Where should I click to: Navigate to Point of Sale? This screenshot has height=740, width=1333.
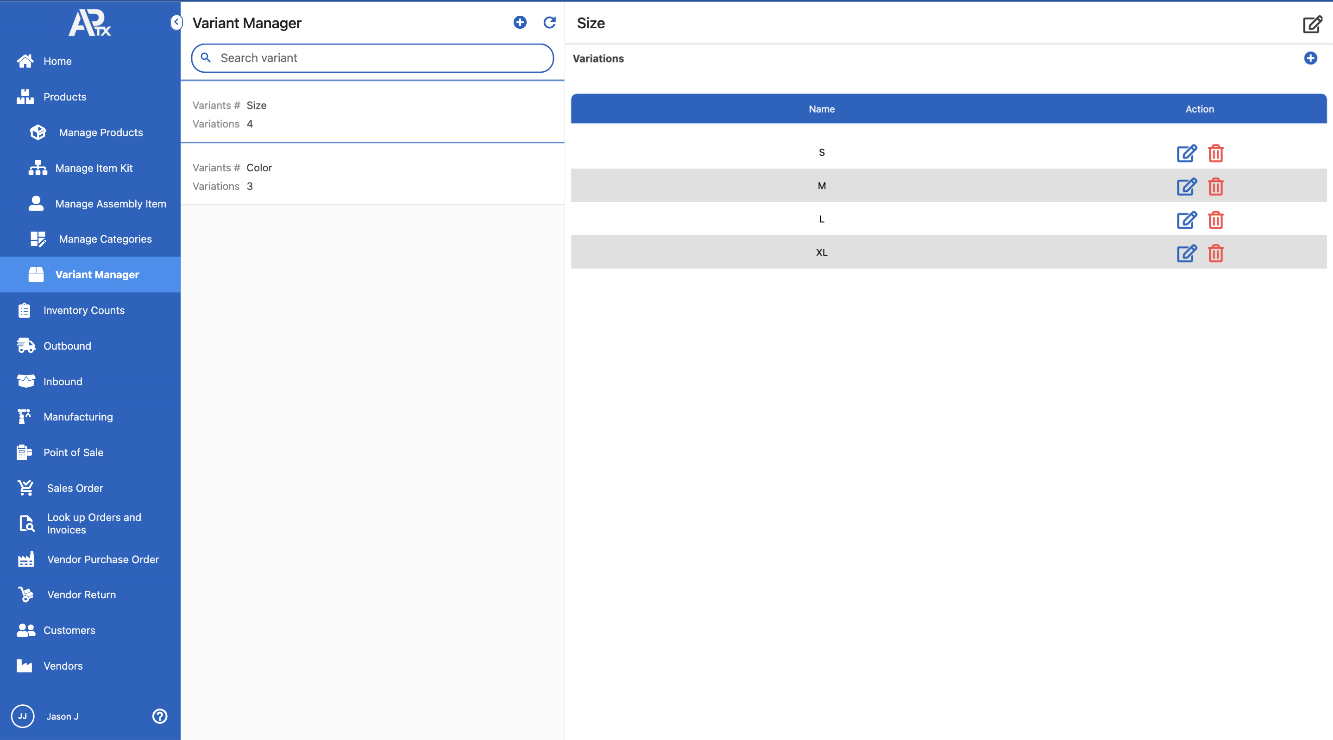pos(74,452)
